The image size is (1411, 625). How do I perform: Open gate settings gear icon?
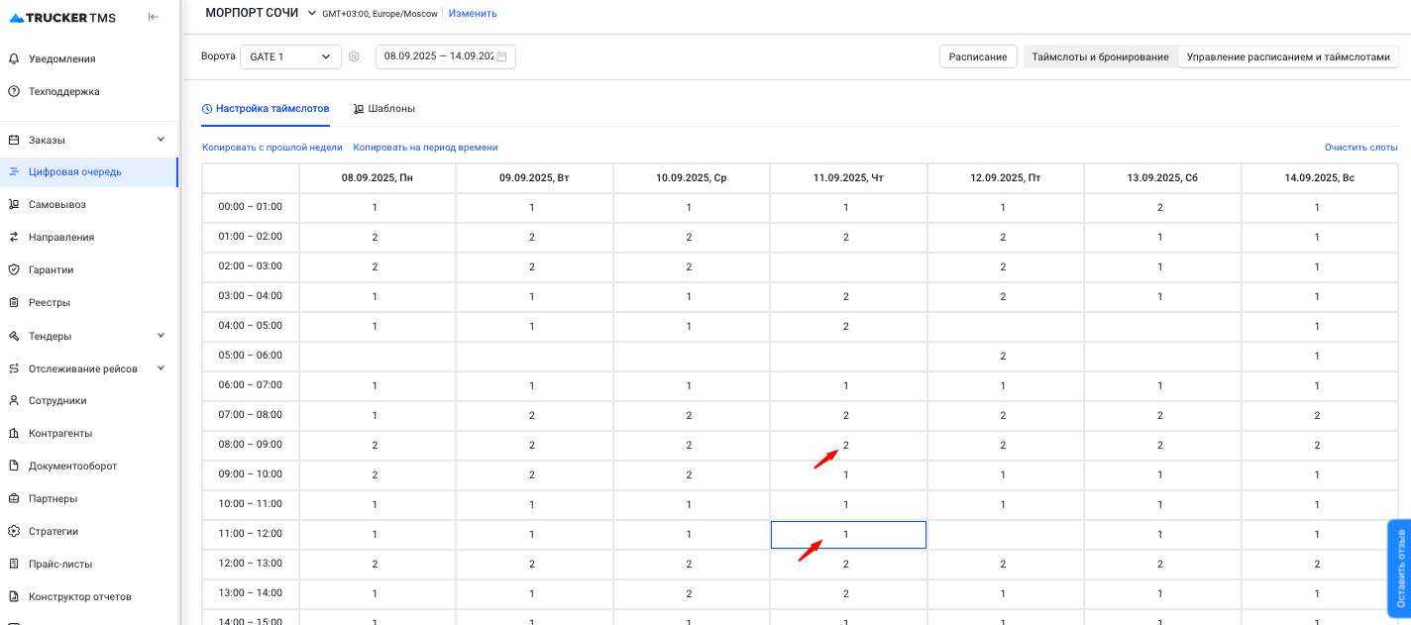354,57
